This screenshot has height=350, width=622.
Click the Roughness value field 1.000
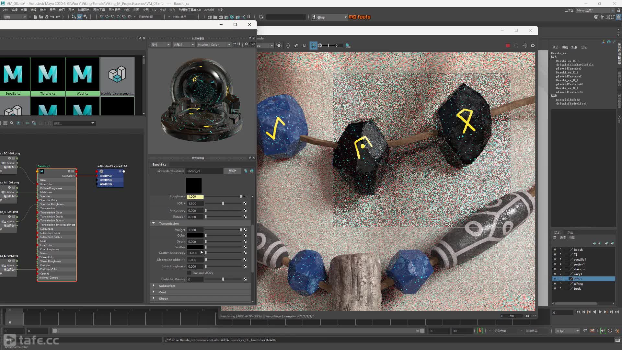[x=195, y=197]
